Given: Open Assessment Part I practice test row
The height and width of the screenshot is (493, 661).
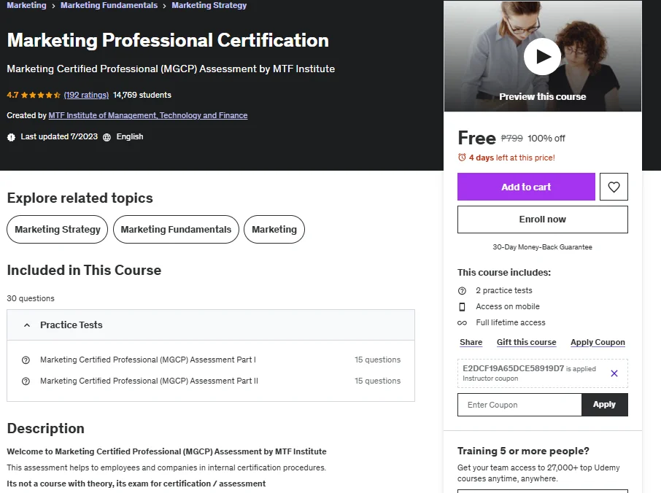Looking at the screenshot, I should pos(211,360).
